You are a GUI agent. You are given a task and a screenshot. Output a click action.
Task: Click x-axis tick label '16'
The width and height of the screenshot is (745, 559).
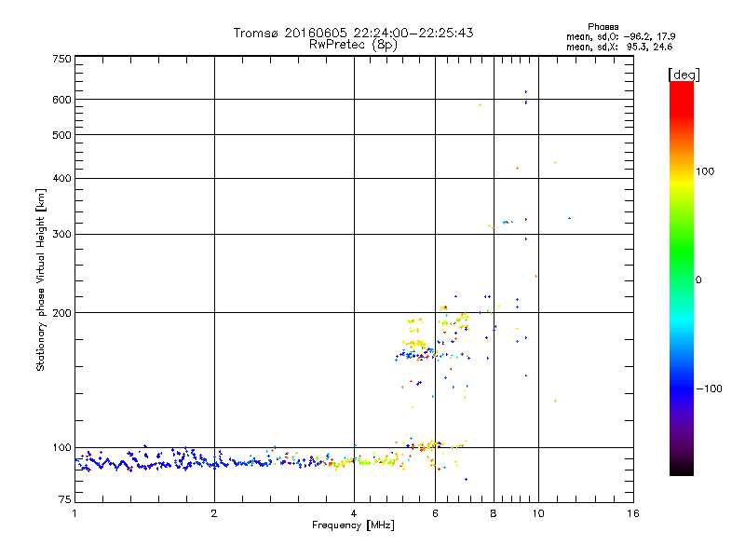tap(633, 513)
